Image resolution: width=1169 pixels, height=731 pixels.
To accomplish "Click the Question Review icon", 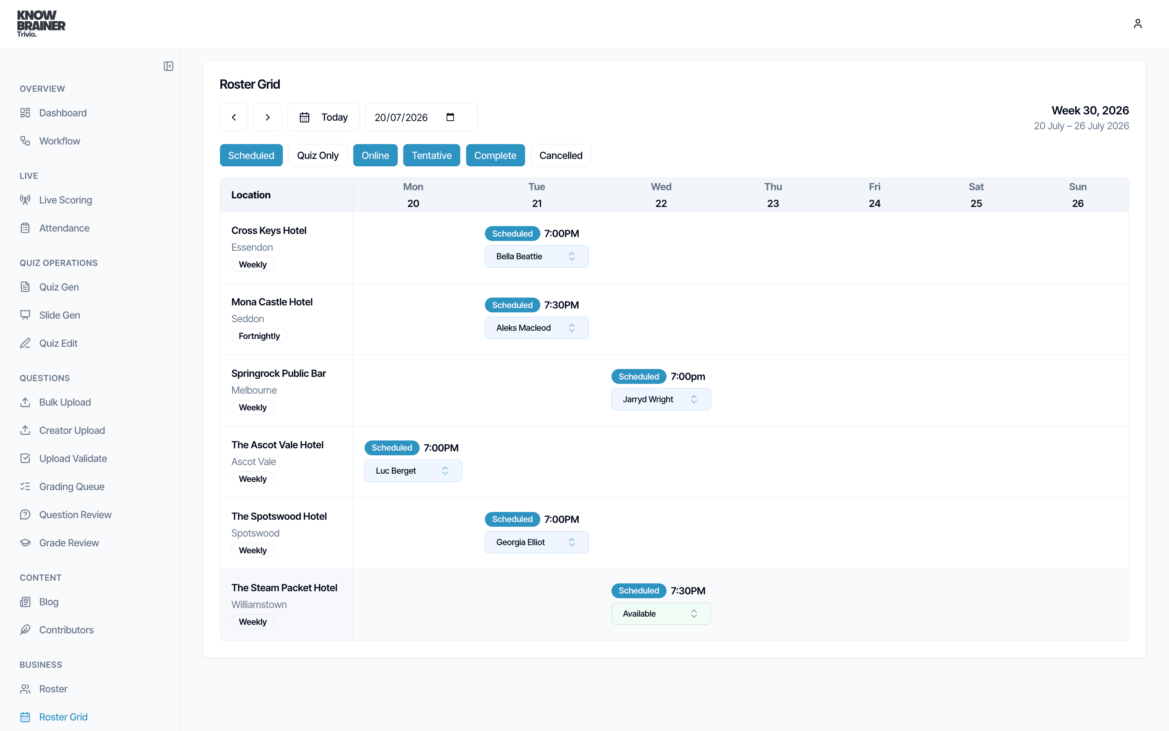I will [25, 514].
